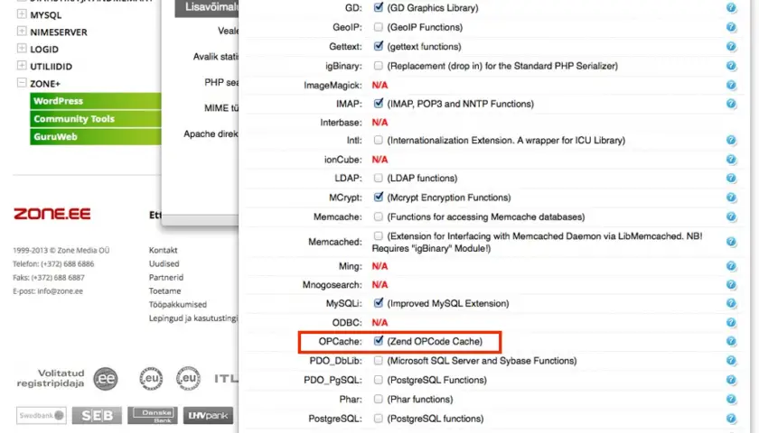Uncheck the gettext functions checkbox
Screen dimensions: 759x433
(x=378, y=46)
